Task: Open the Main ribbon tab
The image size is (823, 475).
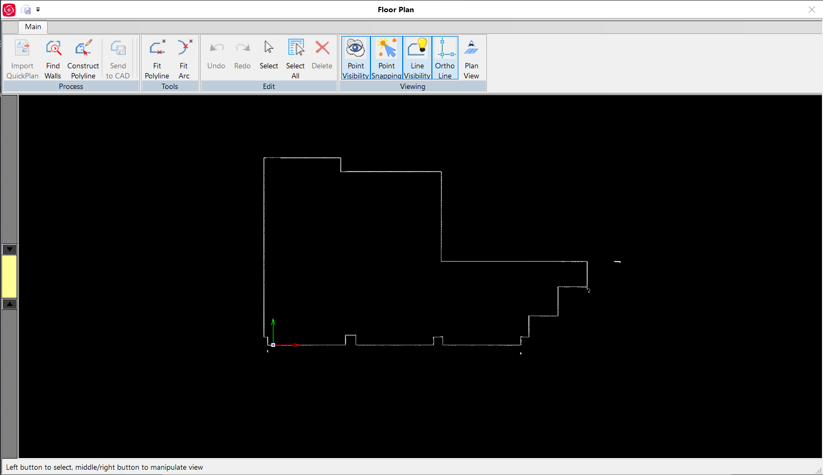Action: tap(33, 26)
